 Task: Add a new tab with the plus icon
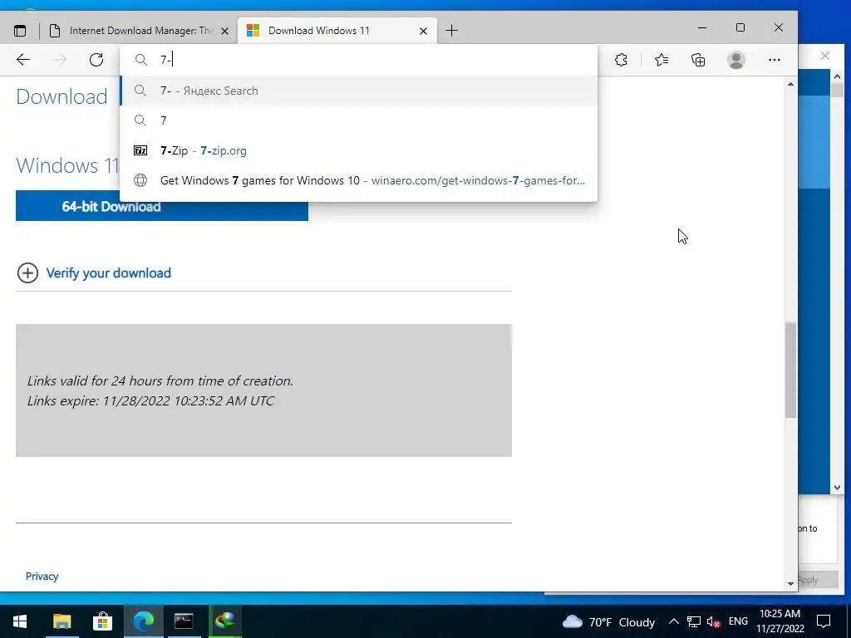click(x=451, y=31)
